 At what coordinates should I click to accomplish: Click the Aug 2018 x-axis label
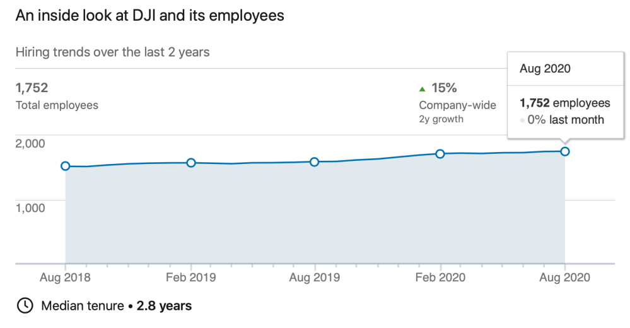coord(66,278)
